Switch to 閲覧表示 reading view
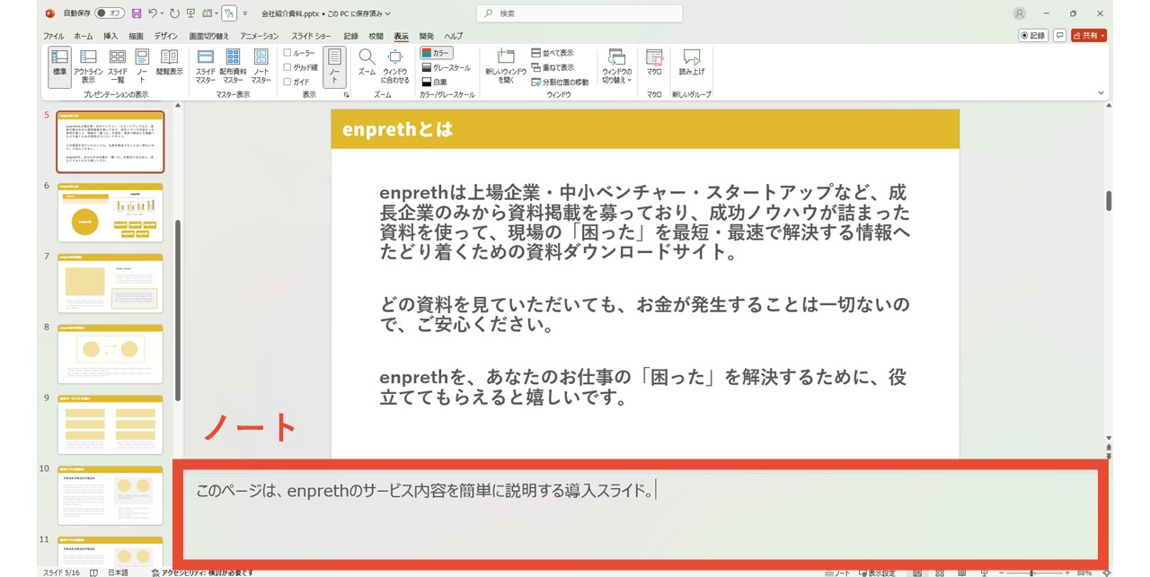The height and width of the screenshot is (577, 1150). click(x=169, y=63)
